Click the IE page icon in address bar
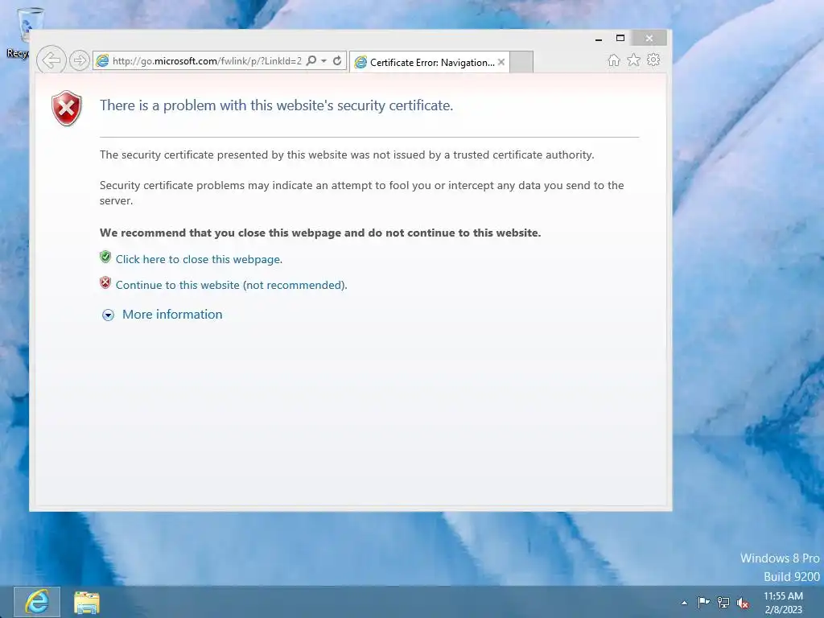 [x=102, y=61]
